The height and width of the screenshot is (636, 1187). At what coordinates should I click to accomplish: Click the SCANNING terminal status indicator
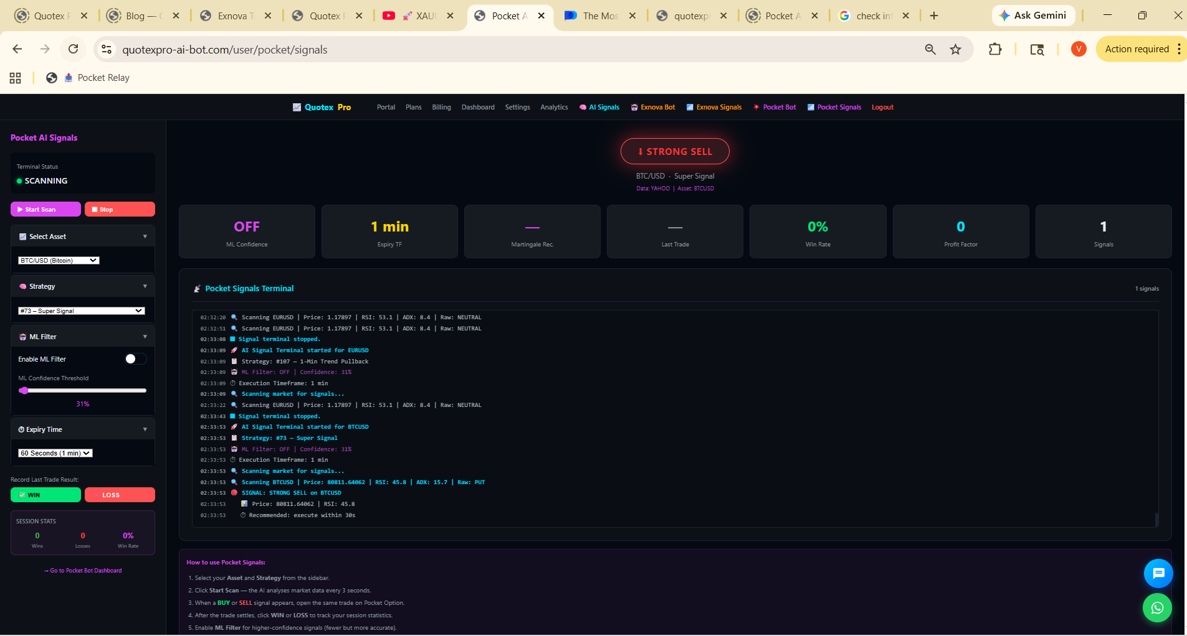[x=42, y=180]
